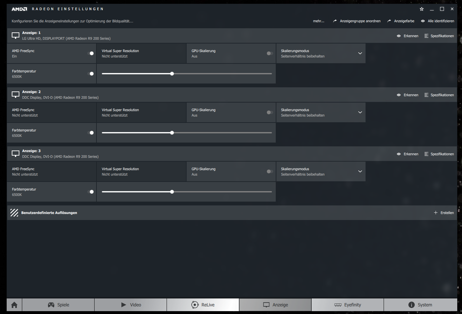
Task: Click the Anzeige 1 monitor icon
Action: (x=16, y=36)
